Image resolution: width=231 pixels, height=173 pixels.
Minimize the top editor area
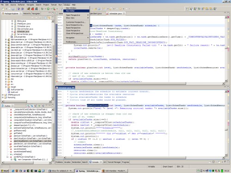point(225,13)
